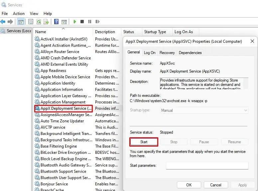Select AllJoyn Router Service row
Image resolution: width=258 pixels, height=191 pixels.
click(60, 52)
